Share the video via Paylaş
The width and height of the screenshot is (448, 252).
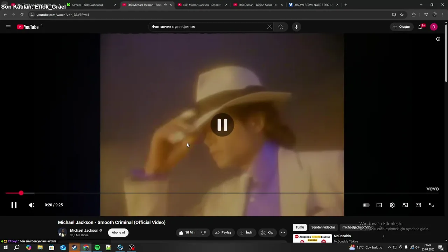(223, 232)
